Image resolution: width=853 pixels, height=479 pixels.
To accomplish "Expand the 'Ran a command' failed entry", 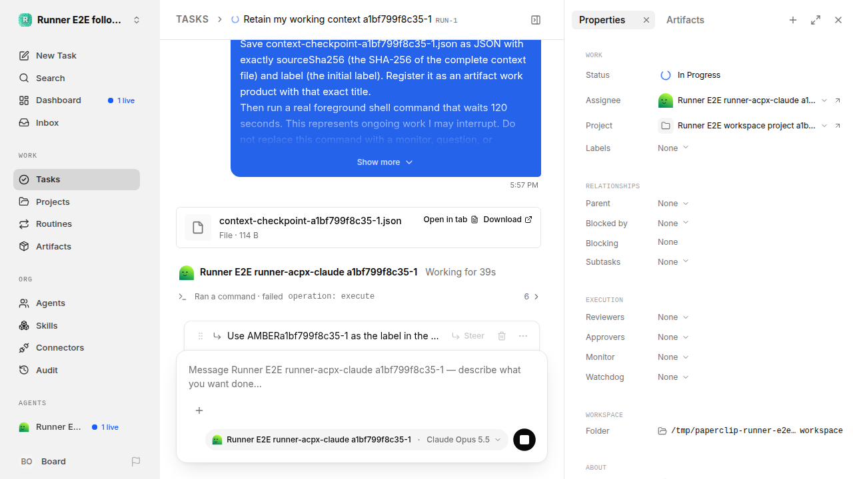I will (359, 297).
